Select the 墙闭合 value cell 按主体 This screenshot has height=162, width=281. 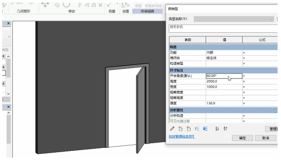click(224, 58)
